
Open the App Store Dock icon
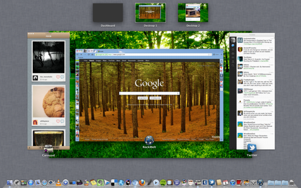(x=31, y=182)
